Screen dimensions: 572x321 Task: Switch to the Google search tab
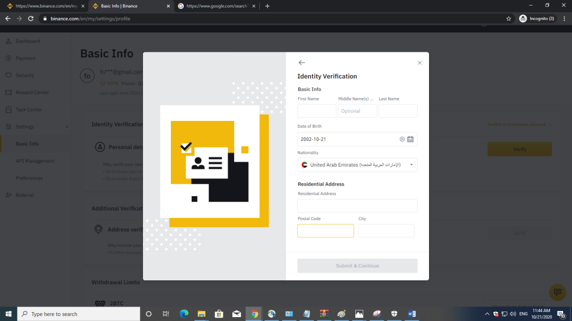point(217,6)
